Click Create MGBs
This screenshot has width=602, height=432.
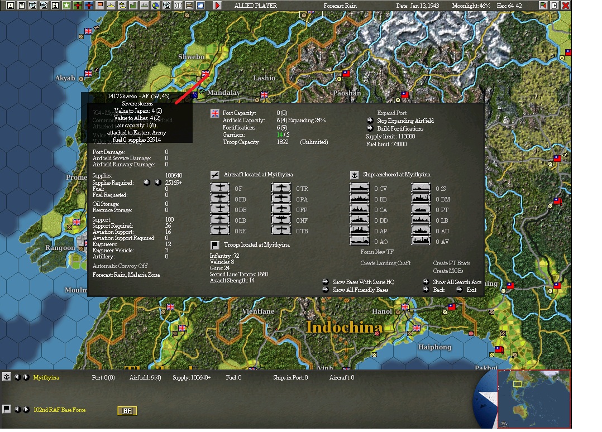coord(448,271)
